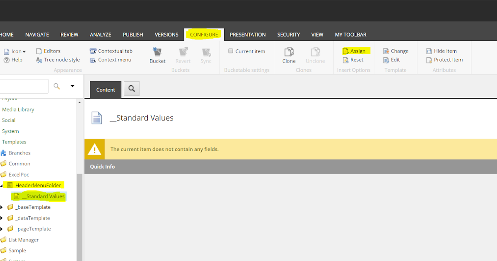The height and width of the screenshot is (261, 497).
Task: Click the Clone icon
Action: (289, 55)
